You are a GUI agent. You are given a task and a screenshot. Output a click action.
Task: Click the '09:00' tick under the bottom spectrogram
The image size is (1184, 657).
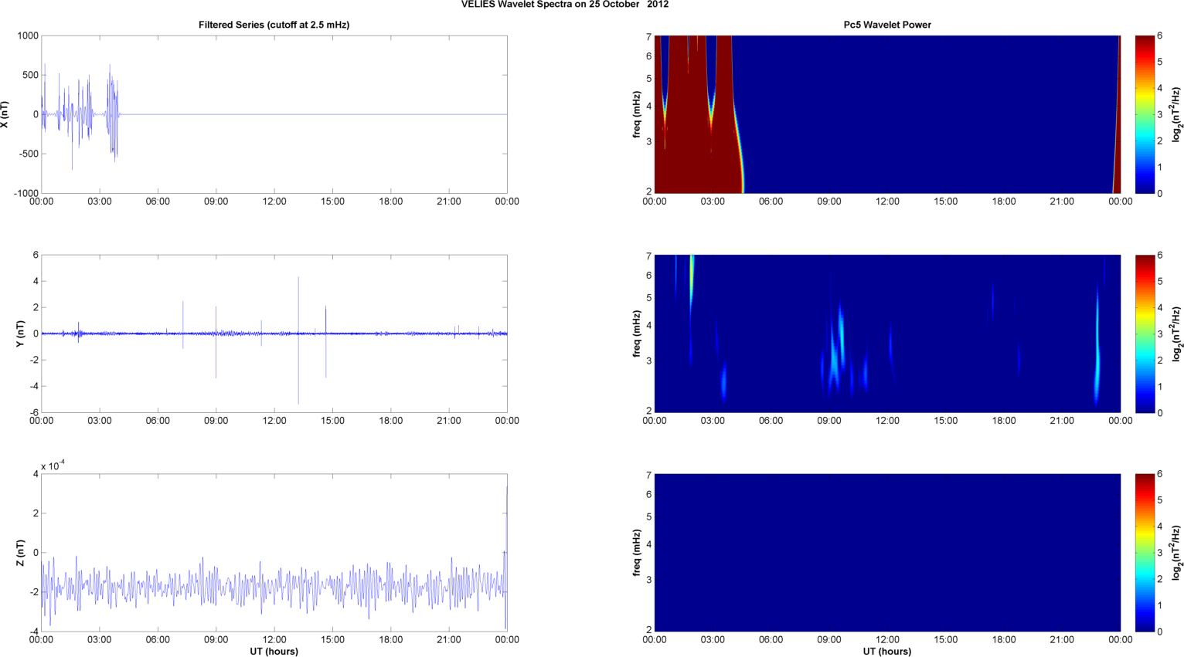pos(829,639)
